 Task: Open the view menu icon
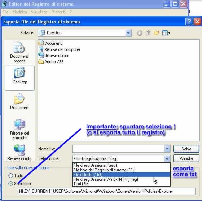pyautogui.click(x=166, y=33)
